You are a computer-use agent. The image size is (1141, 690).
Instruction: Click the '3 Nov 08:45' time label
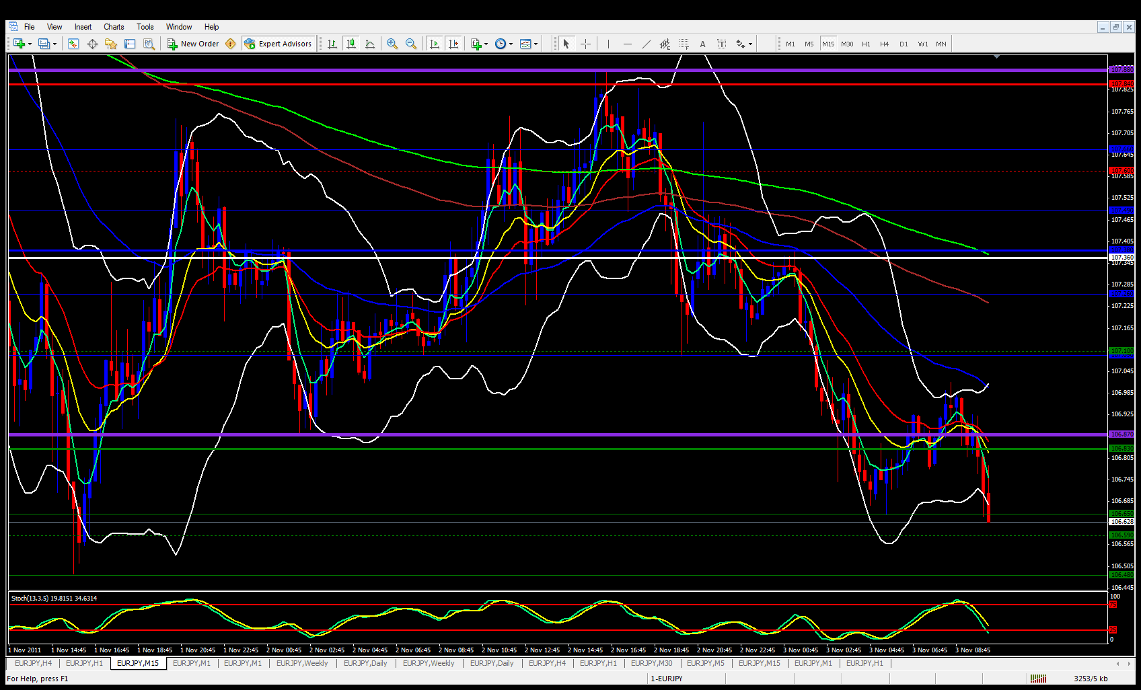pos(973,650)
